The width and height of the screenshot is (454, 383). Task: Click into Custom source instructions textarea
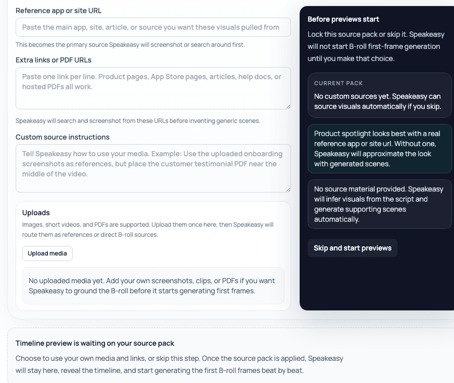tap(153, 168)
